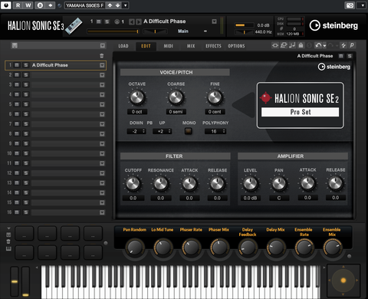Open the preset management dropdown arrow
368x299 pixels.
126,5
